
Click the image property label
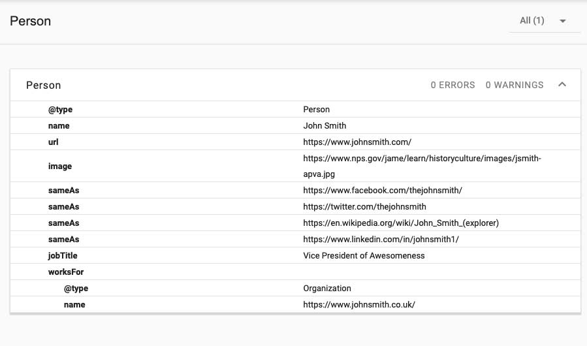(60, 166)
